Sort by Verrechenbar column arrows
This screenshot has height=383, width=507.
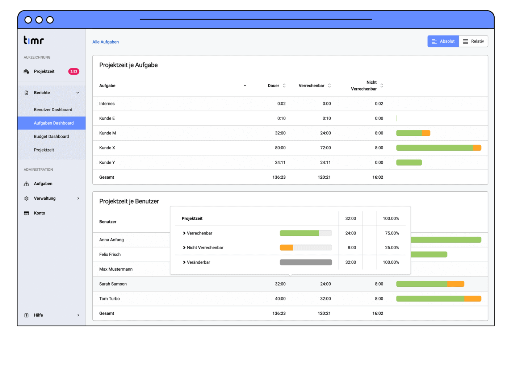coord(330,86)
